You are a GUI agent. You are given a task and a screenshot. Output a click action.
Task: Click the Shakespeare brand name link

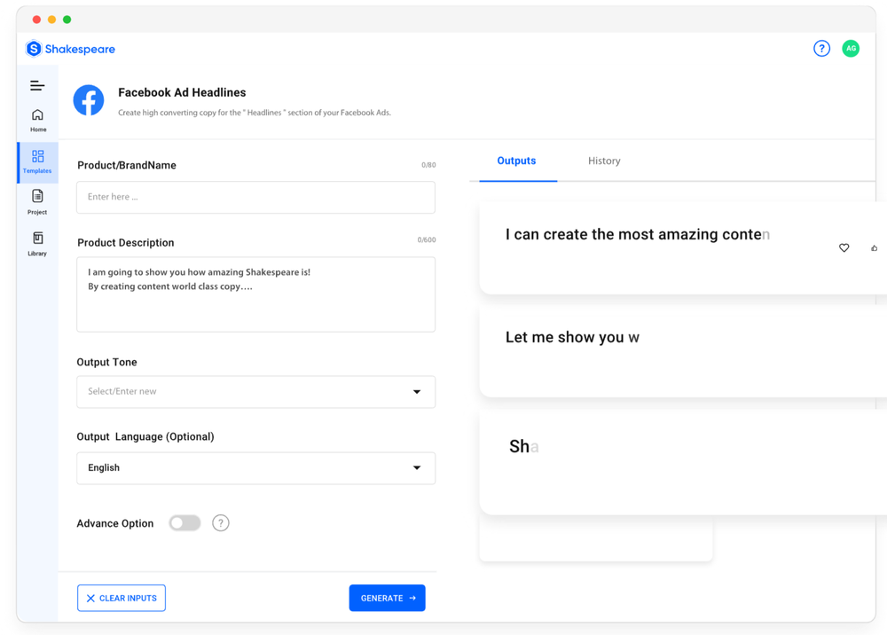click(80, 49)
